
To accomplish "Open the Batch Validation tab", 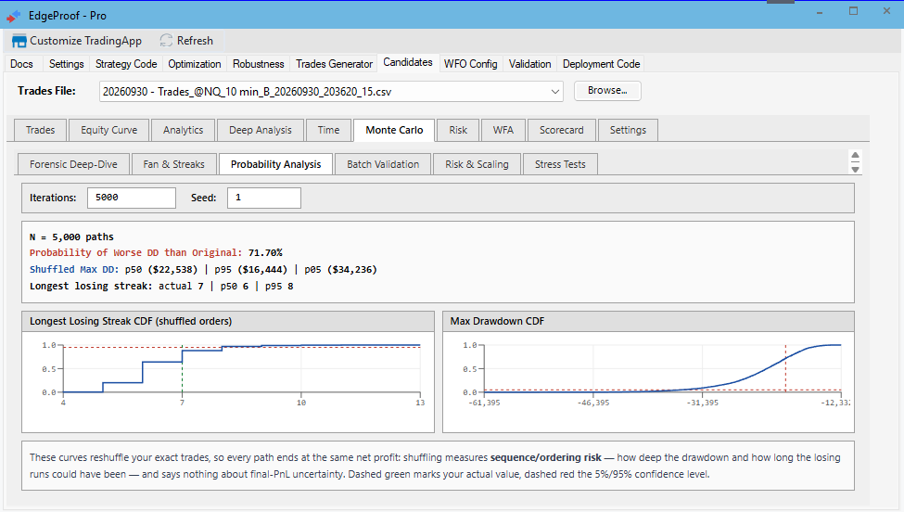I will [383, 164].
